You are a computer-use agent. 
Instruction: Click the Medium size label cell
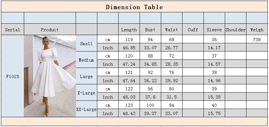point(86,60)
